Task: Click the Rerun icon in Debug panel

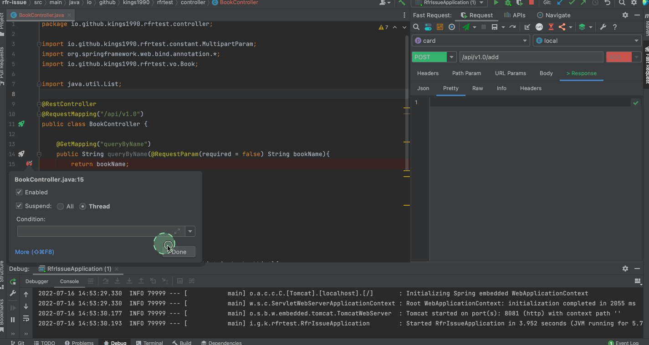Action: click(13, 281)
